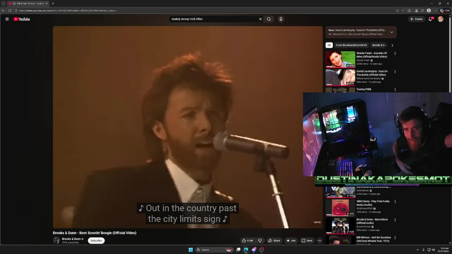Open options for Bill Withers video

pyautogui.click(x=395, y=238)
